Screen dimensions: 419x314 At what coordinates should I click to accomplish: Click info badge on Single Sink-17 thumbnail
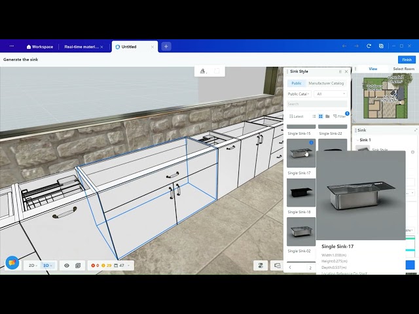click(311, 143)
